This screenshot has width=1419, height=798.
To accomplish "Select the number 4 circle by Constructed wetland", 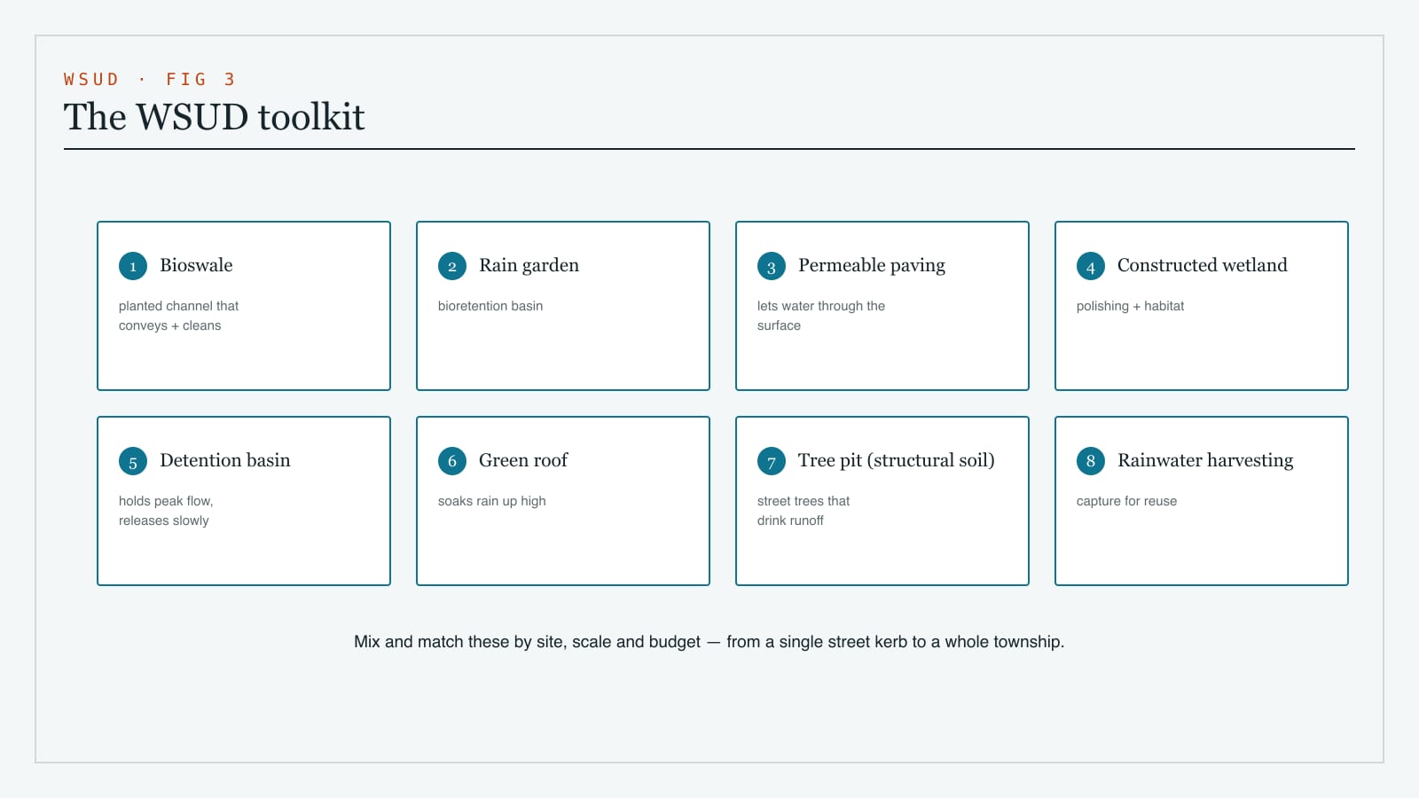I will (1091, 266).
